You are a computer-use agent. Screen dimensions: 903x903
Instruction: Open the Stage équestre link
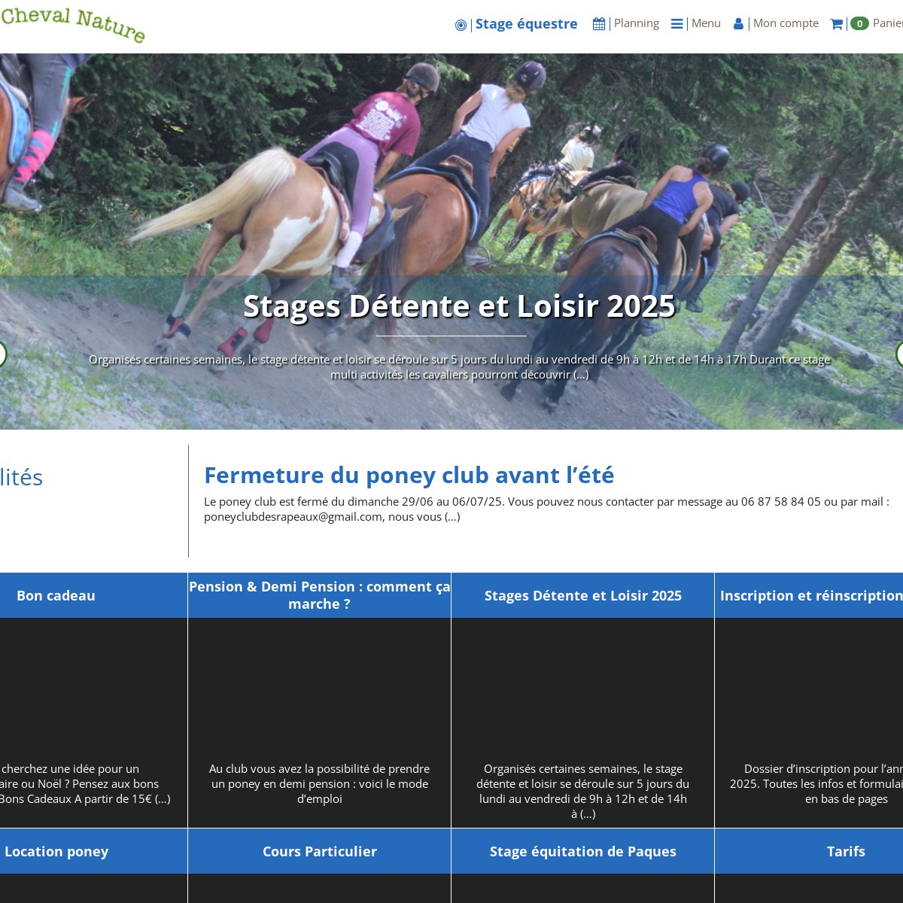[526, 24]
